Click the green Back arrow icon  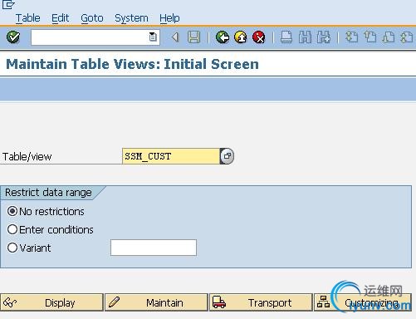point(223,37)
